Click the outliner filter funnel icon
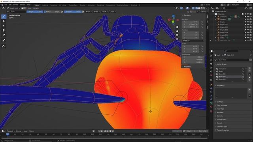This screenshot has height=142, width=253. [x=246, y=8]
